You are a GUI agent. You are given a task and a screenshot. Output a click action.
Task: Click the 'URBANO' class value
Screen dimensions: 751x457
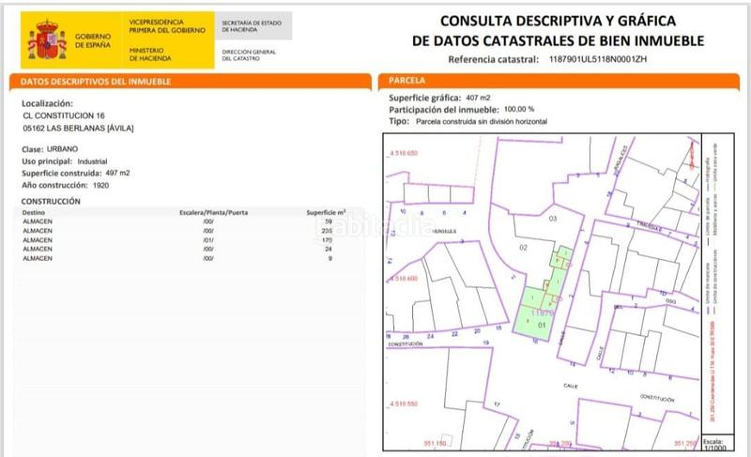[x=62, y=149]
